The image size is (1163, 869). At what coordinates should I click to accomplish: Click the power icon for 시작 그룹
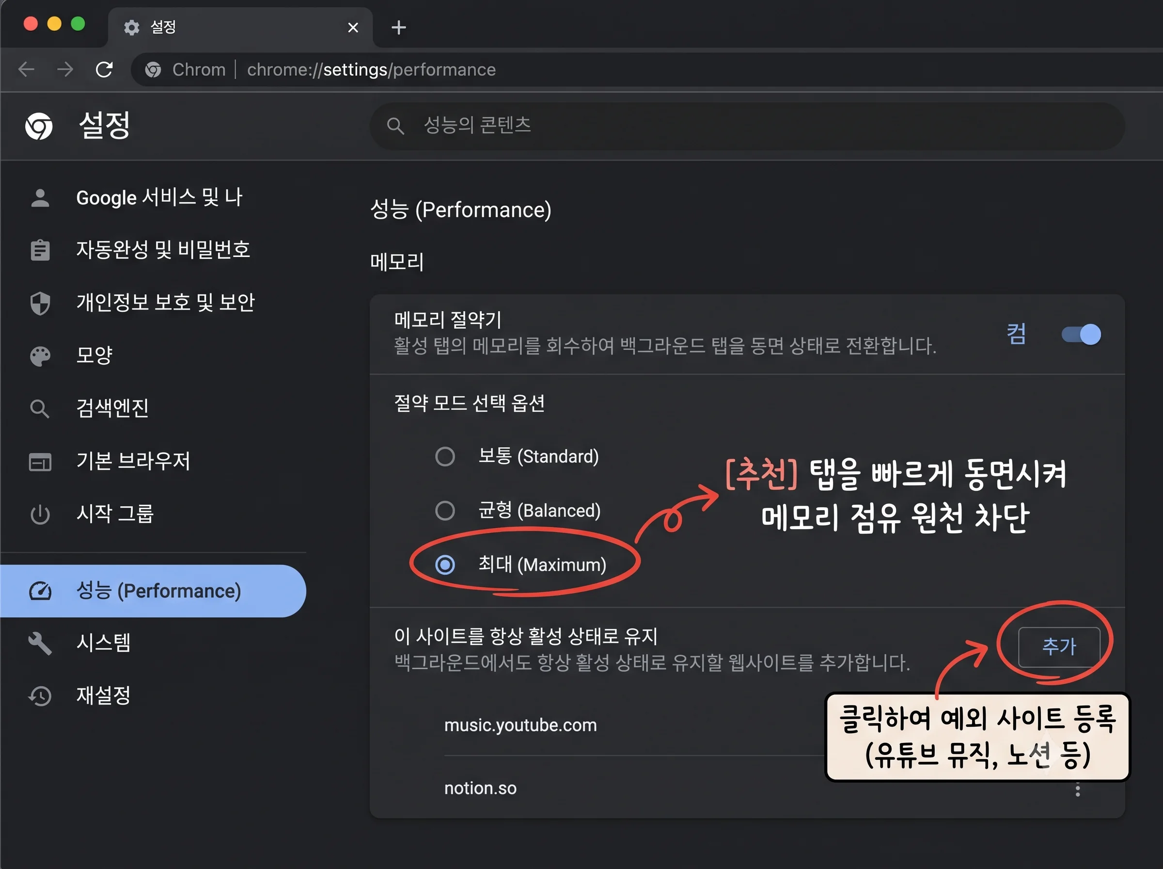tap(40, 515)
